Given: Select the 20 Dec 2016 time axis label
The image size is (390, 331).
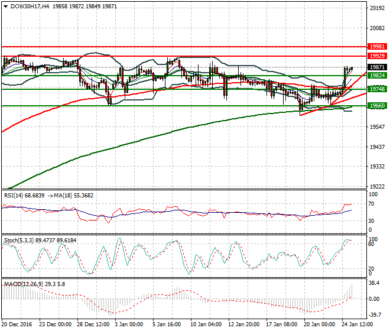Looking at the screenshot, I should pos(17,324).
